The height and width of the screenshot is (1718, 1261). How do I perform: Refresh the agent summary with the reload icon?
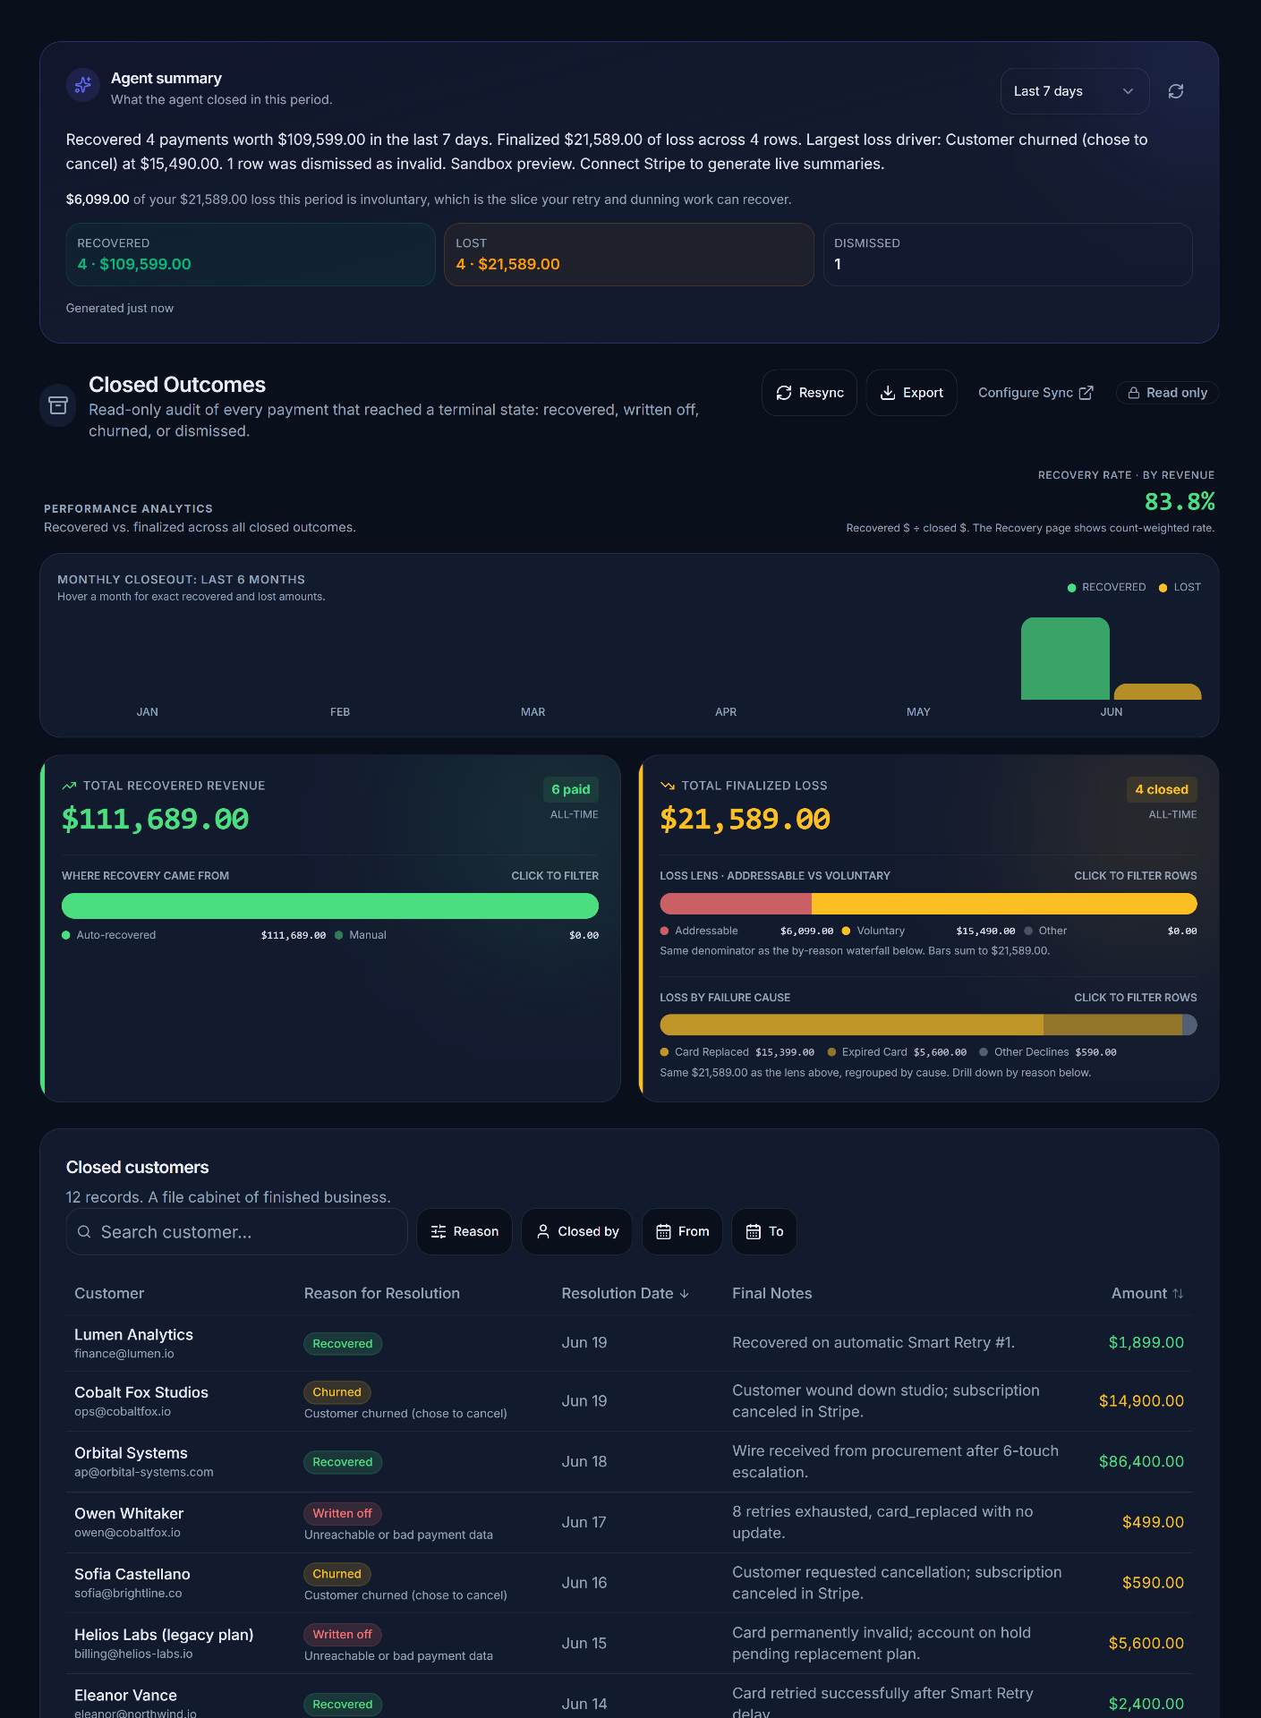pyautogui.click(x=1176, y=91)
